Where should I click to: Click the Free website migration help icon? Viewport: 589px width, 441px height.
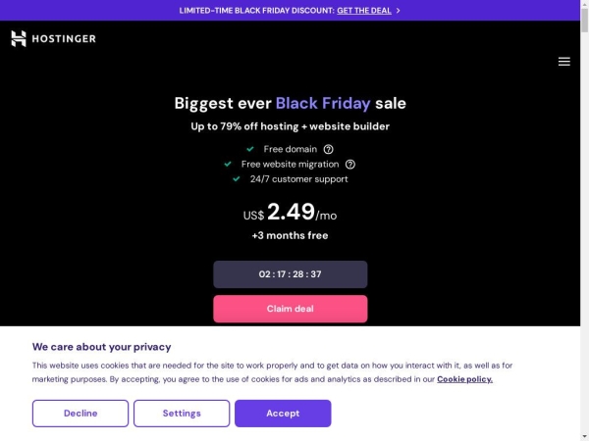(x=350, y=165)
